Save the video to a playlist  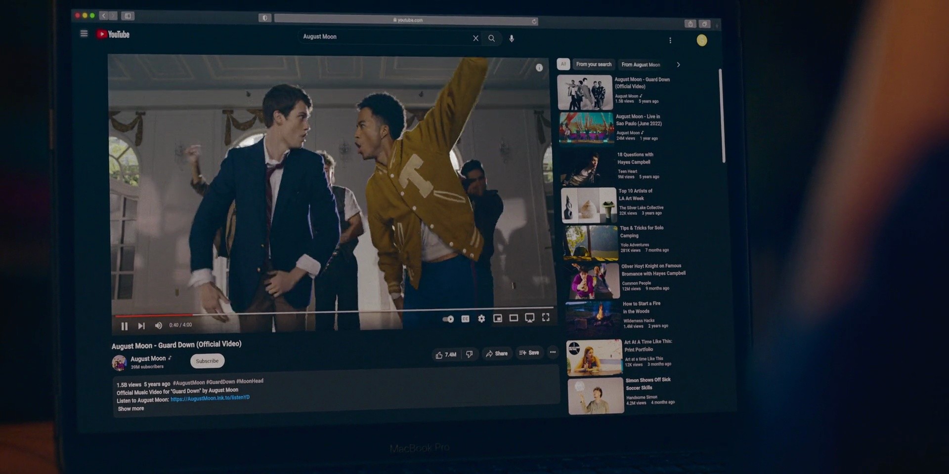coord(529,353)
